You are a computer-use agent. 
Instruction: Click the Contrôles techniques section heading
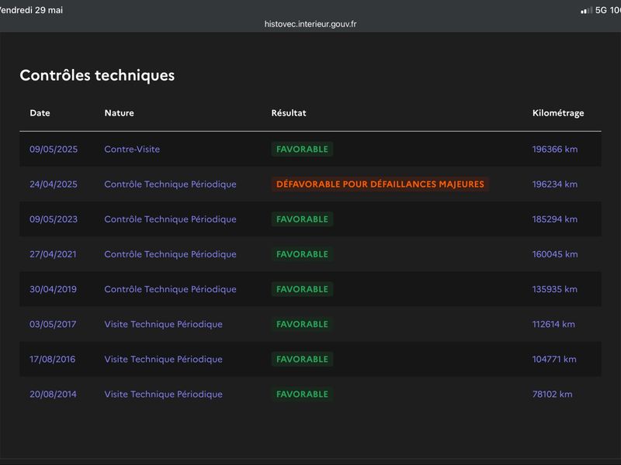97,75
